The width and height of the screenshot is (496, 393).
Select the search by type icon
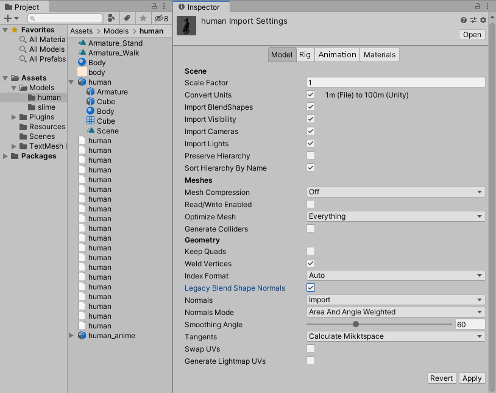pos(112,18)
